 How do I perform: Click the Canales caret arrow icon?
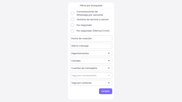click(x=109, y=61)
